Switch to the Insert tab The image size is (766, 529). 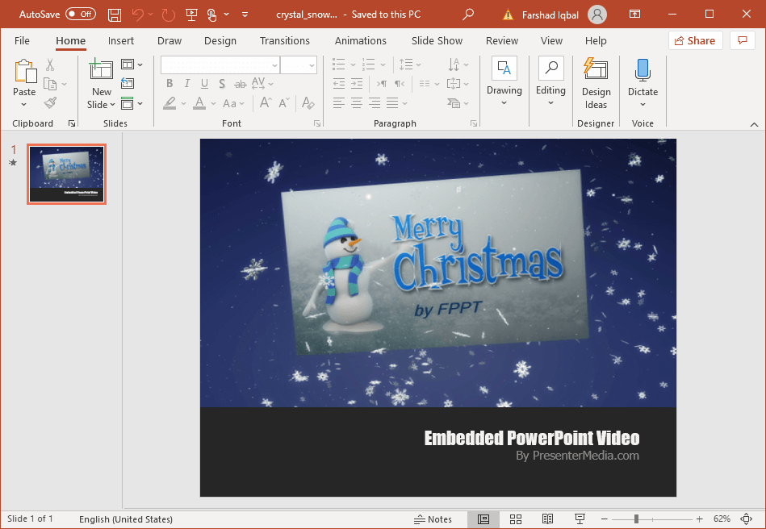tap(121, 41)
